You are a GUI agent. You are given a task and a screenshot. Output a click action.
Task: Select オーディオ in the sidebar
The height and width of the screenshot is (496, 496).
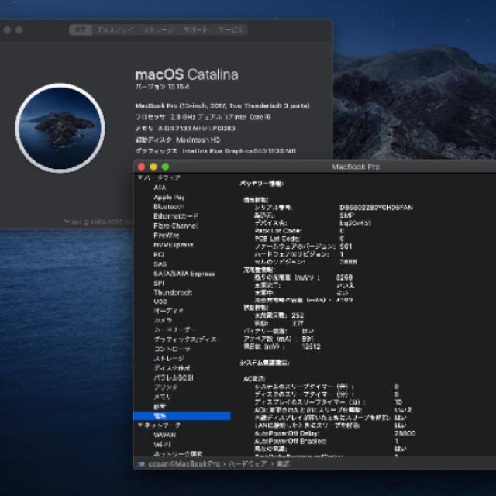169,311
